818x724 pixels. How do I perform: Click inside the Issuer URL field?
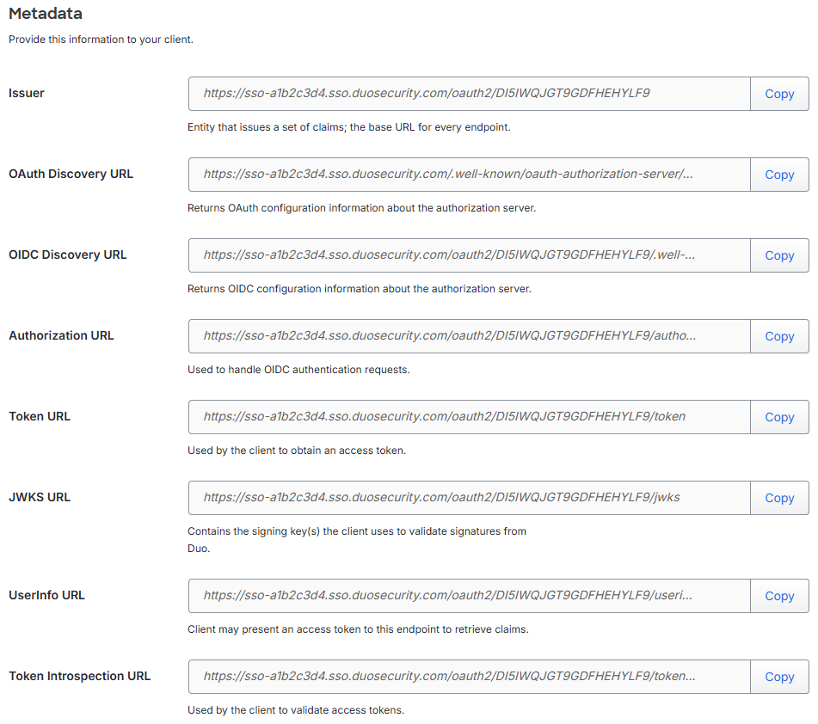[469, 93]
